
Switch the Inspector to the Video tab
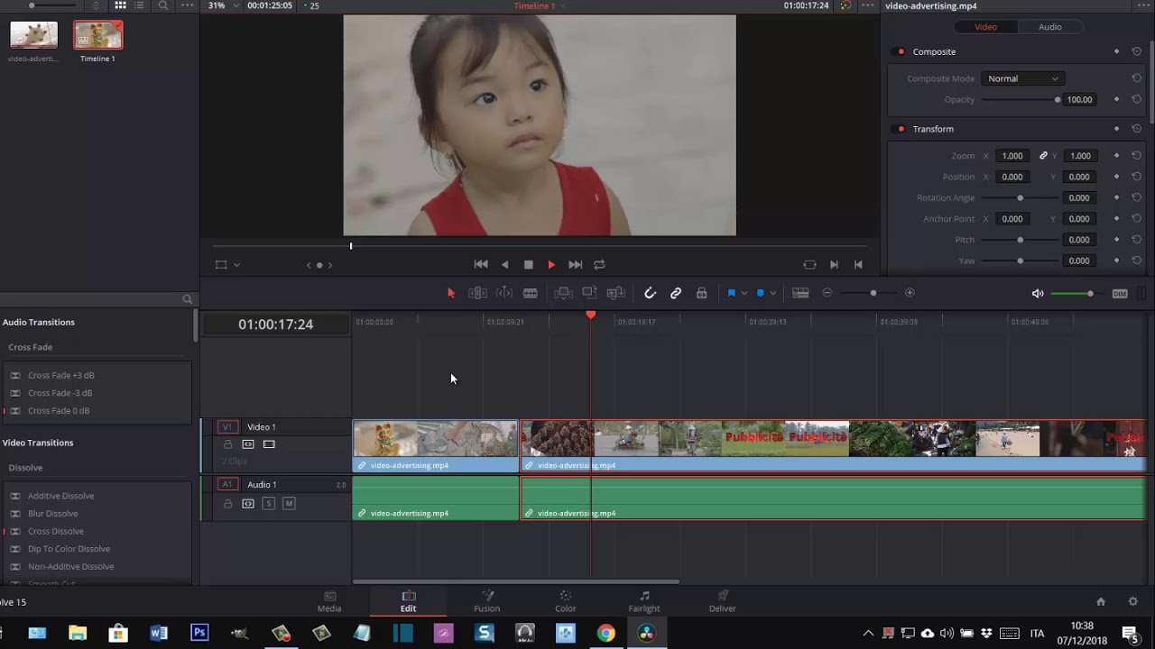[985, 27]
